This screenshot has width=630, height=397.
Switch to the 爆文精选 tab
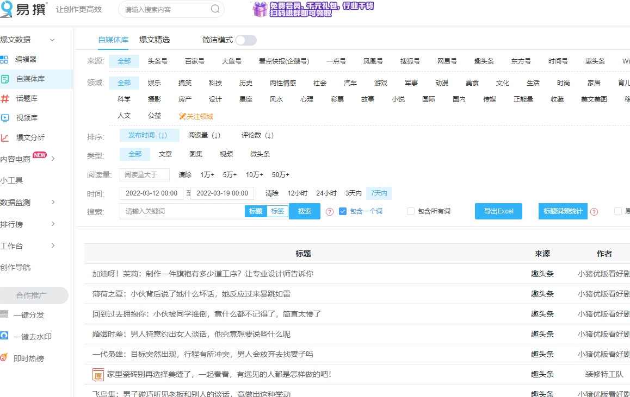tap(153, 40)
